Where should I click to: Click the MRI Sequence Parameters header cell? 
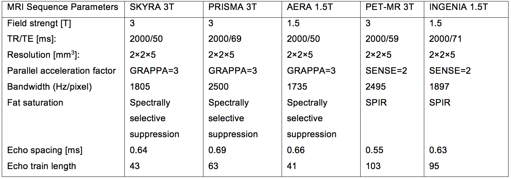pos(63,7)
